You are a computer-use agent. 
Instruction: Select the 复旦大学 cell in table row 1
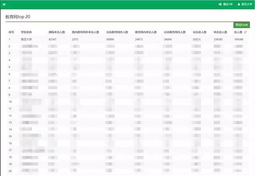click(x=26, y=39)
